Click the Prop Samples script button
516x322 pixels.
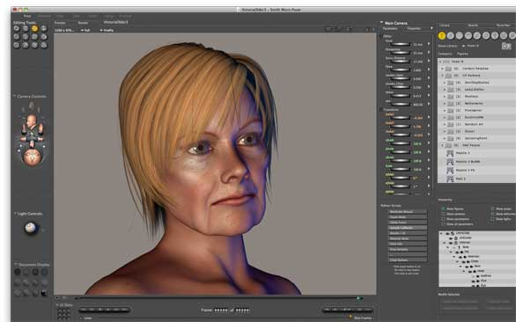click(408, 249)
